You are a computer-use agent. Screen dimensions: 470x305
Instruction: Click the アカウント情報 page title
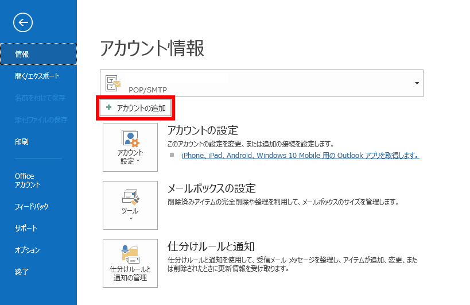(152, 48)
